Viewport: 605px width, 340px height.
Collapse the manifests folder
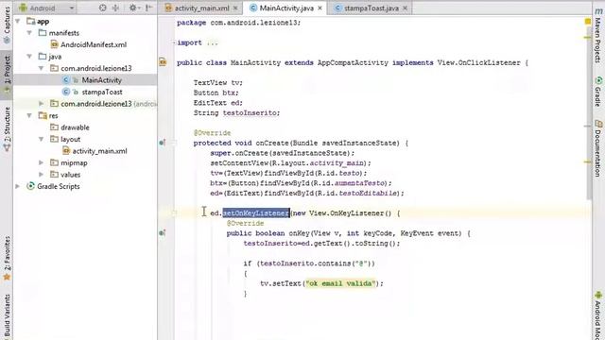pos(29,33)
